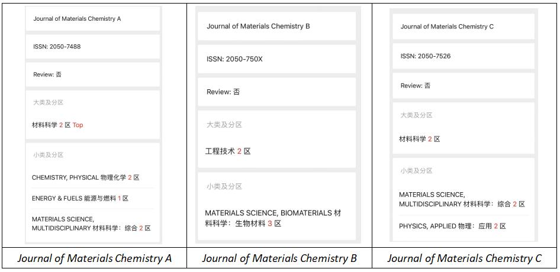Select the Journal of Materials Chemistry B title card

277,26
